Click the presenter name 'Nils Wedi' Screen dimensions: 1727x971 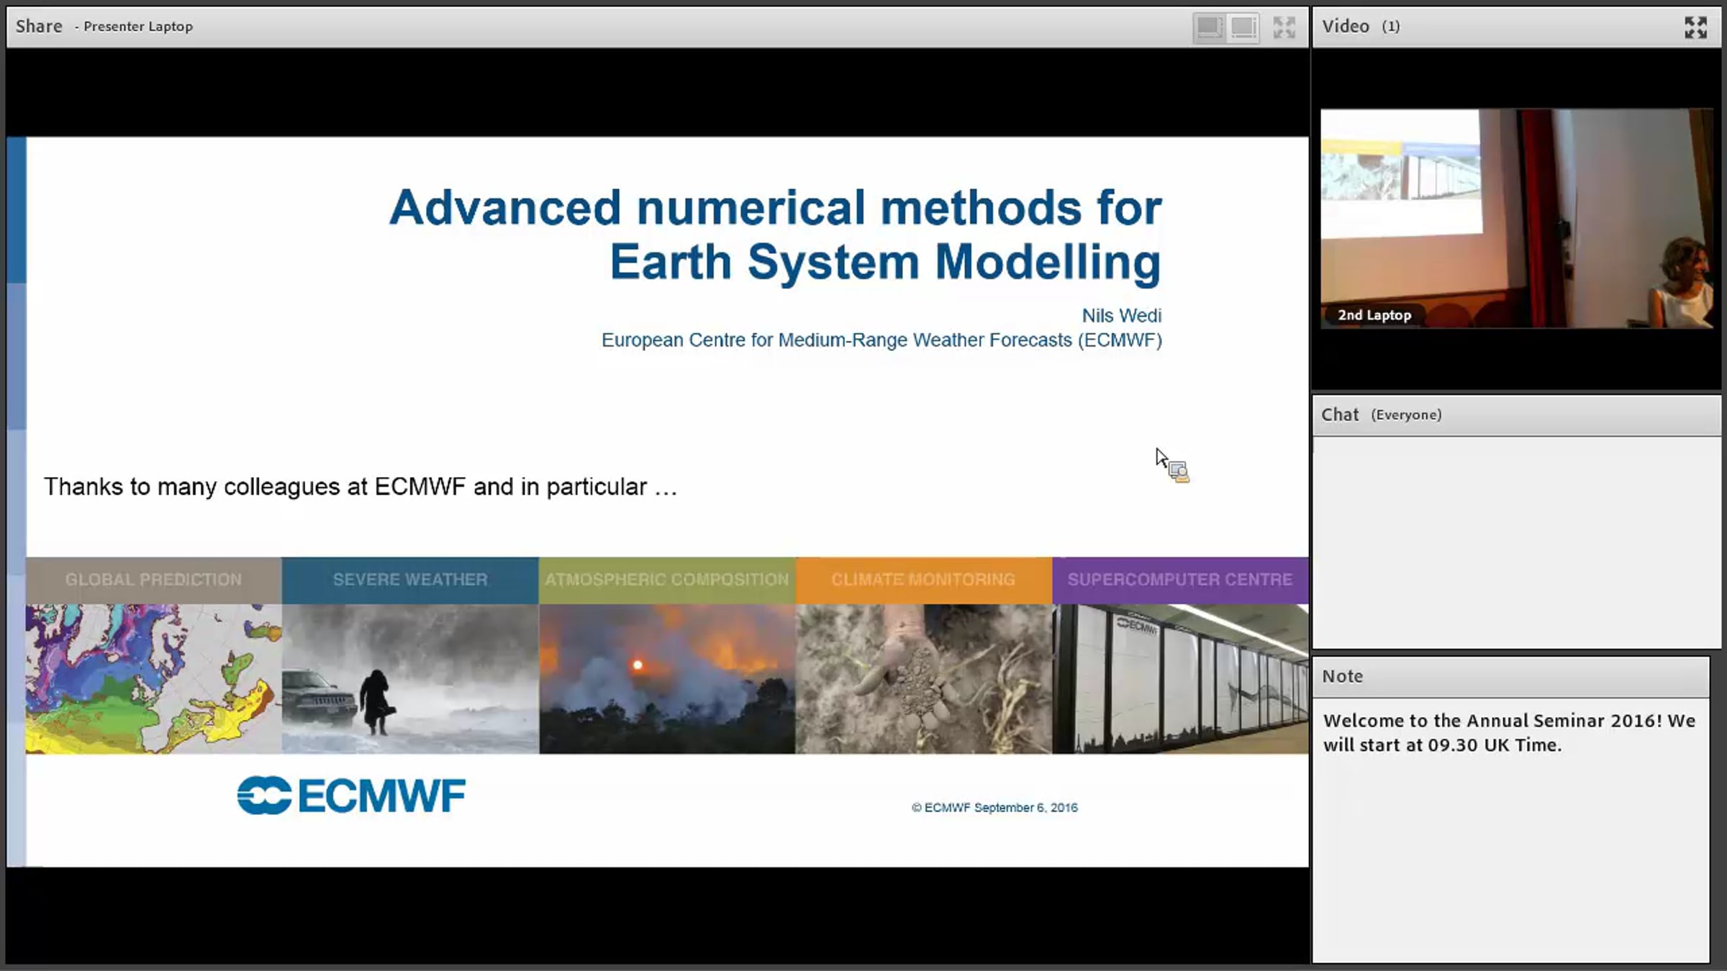1122,316
